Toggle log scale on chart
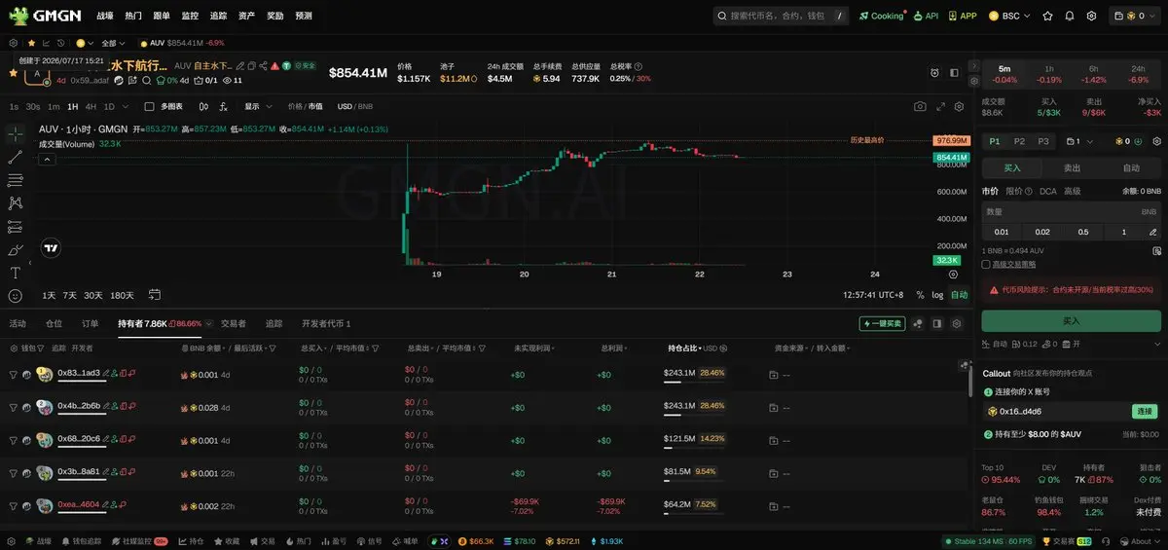Viewport: 1168px width, 550px height. (937, 295)
